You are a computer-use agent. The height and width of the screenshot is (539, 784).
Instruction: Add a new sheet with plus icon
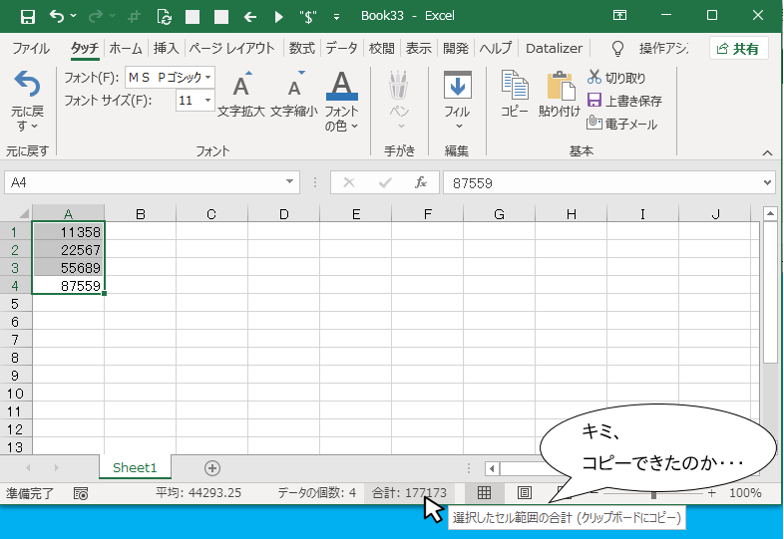[212, 468]
